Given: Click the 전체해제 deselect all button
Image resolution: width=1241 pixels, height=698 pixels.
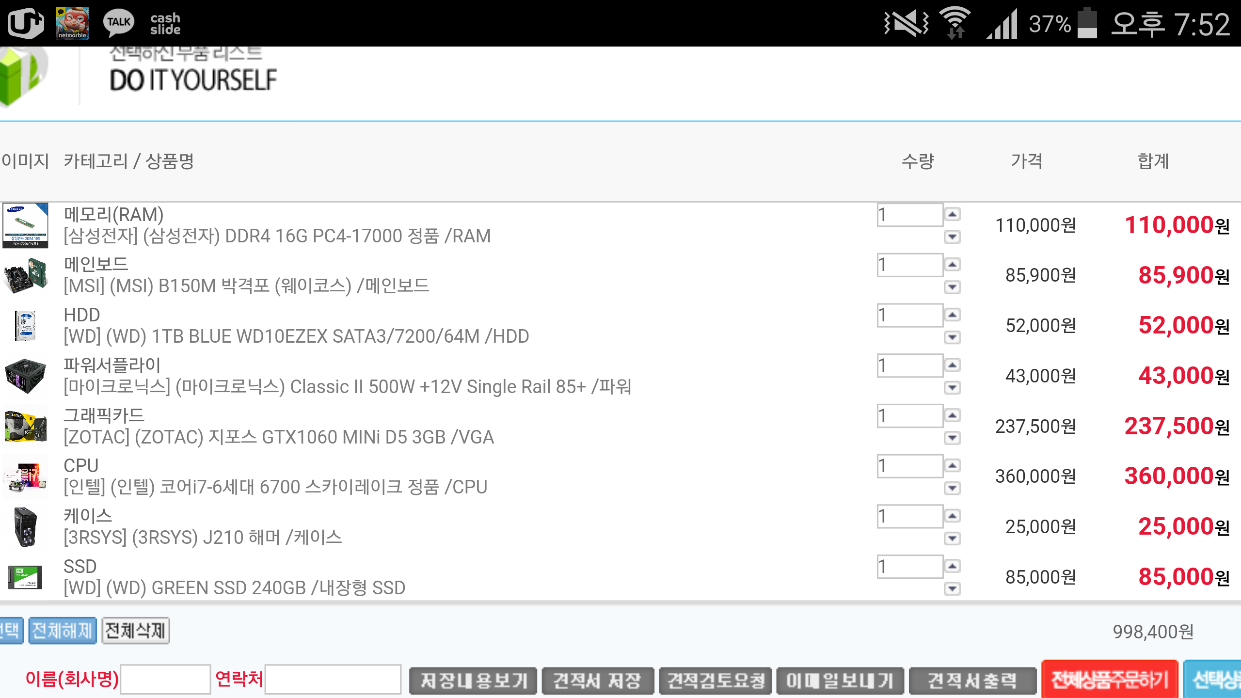Looking at the screenshot, I should (63, 631).
